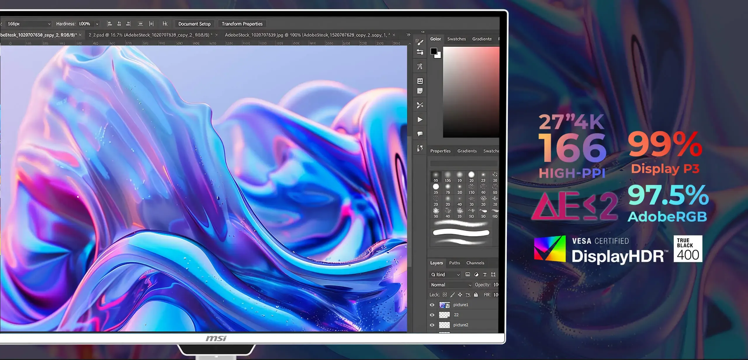Click the adjustment layer filter icon

coord(476,274)
